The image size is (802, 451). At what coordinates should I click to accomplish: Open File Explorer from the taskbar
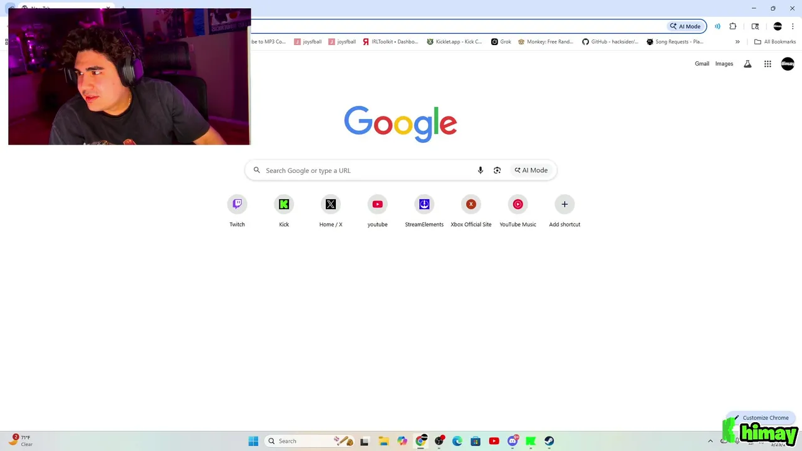click(383, 441)
